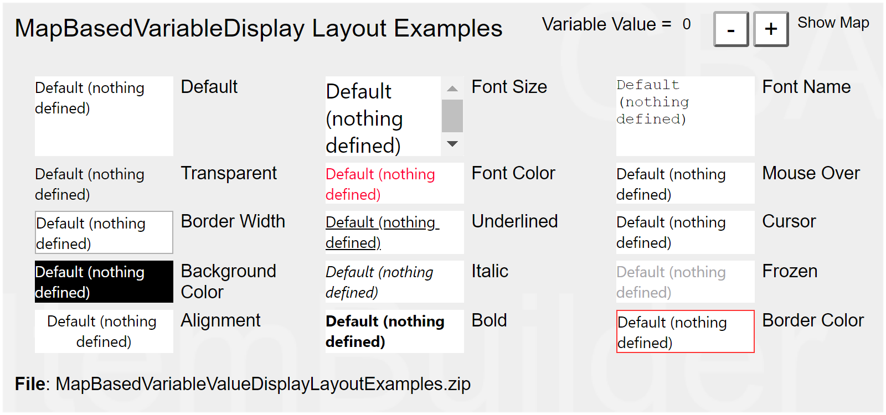The height and width of the screenshot is (415, 886).
Task: Select the black Background Color display box
Action: pos(104,282)
